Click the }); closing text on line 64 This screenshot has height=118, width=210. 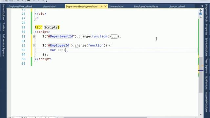pos(45,55)
